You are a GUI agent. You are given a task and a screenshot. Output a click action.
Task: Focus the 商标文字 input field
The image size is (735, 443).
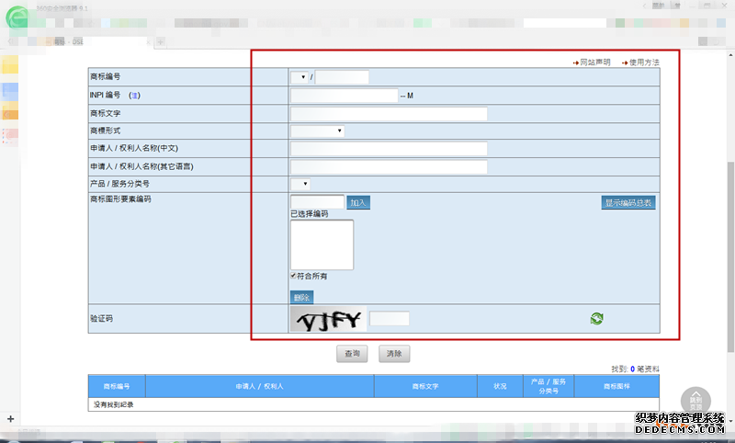pyautogui.click(x=389, y=114)
